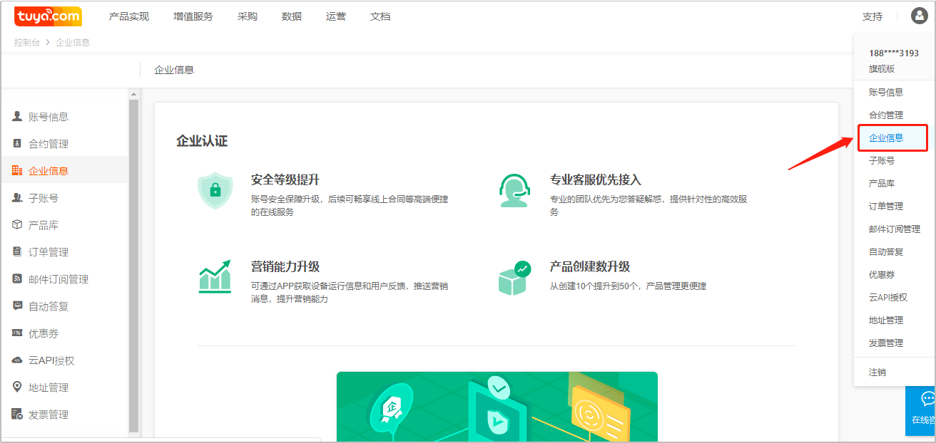Open the user avatar profile icon
This screenshot has height=443, width=936.
coord(919,16)
